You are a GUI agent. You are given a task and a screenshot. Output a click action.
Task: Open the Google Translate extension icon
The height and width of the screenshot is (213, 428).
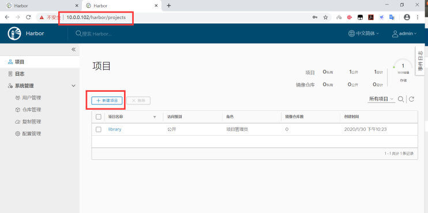392,17
